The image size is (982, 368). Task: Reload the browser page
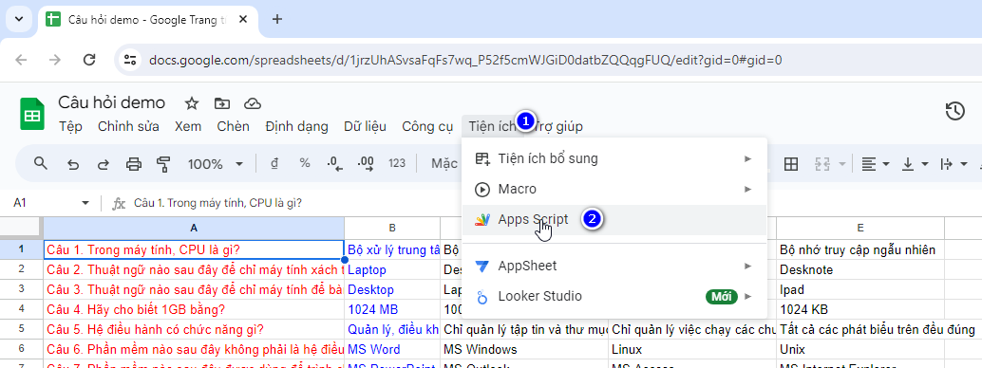[89, 60]
